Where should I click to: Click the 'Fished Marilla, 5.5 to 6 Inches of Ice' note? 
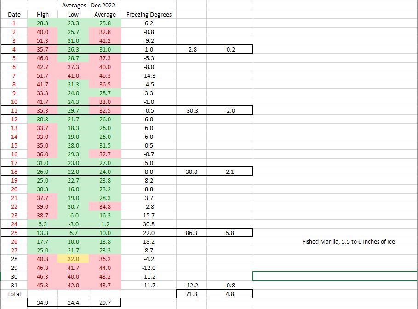tap(349, 241)
